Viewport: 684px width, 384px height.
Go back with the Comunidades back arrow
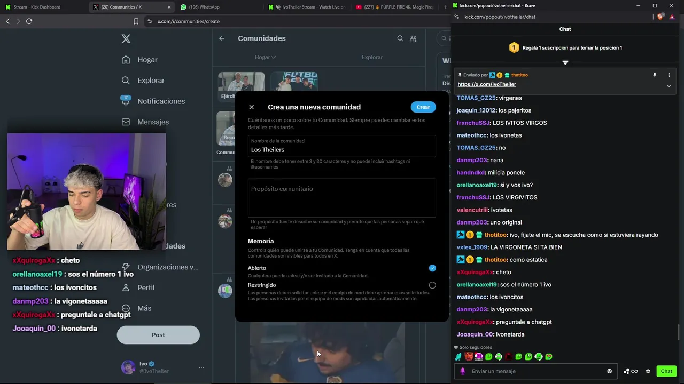click(222, 38)
